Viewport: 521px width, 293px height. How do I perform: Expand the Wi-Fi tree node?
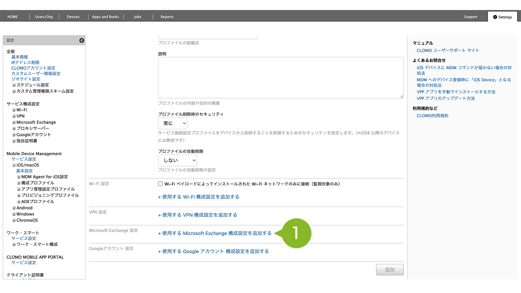click(x=14, y=110)
